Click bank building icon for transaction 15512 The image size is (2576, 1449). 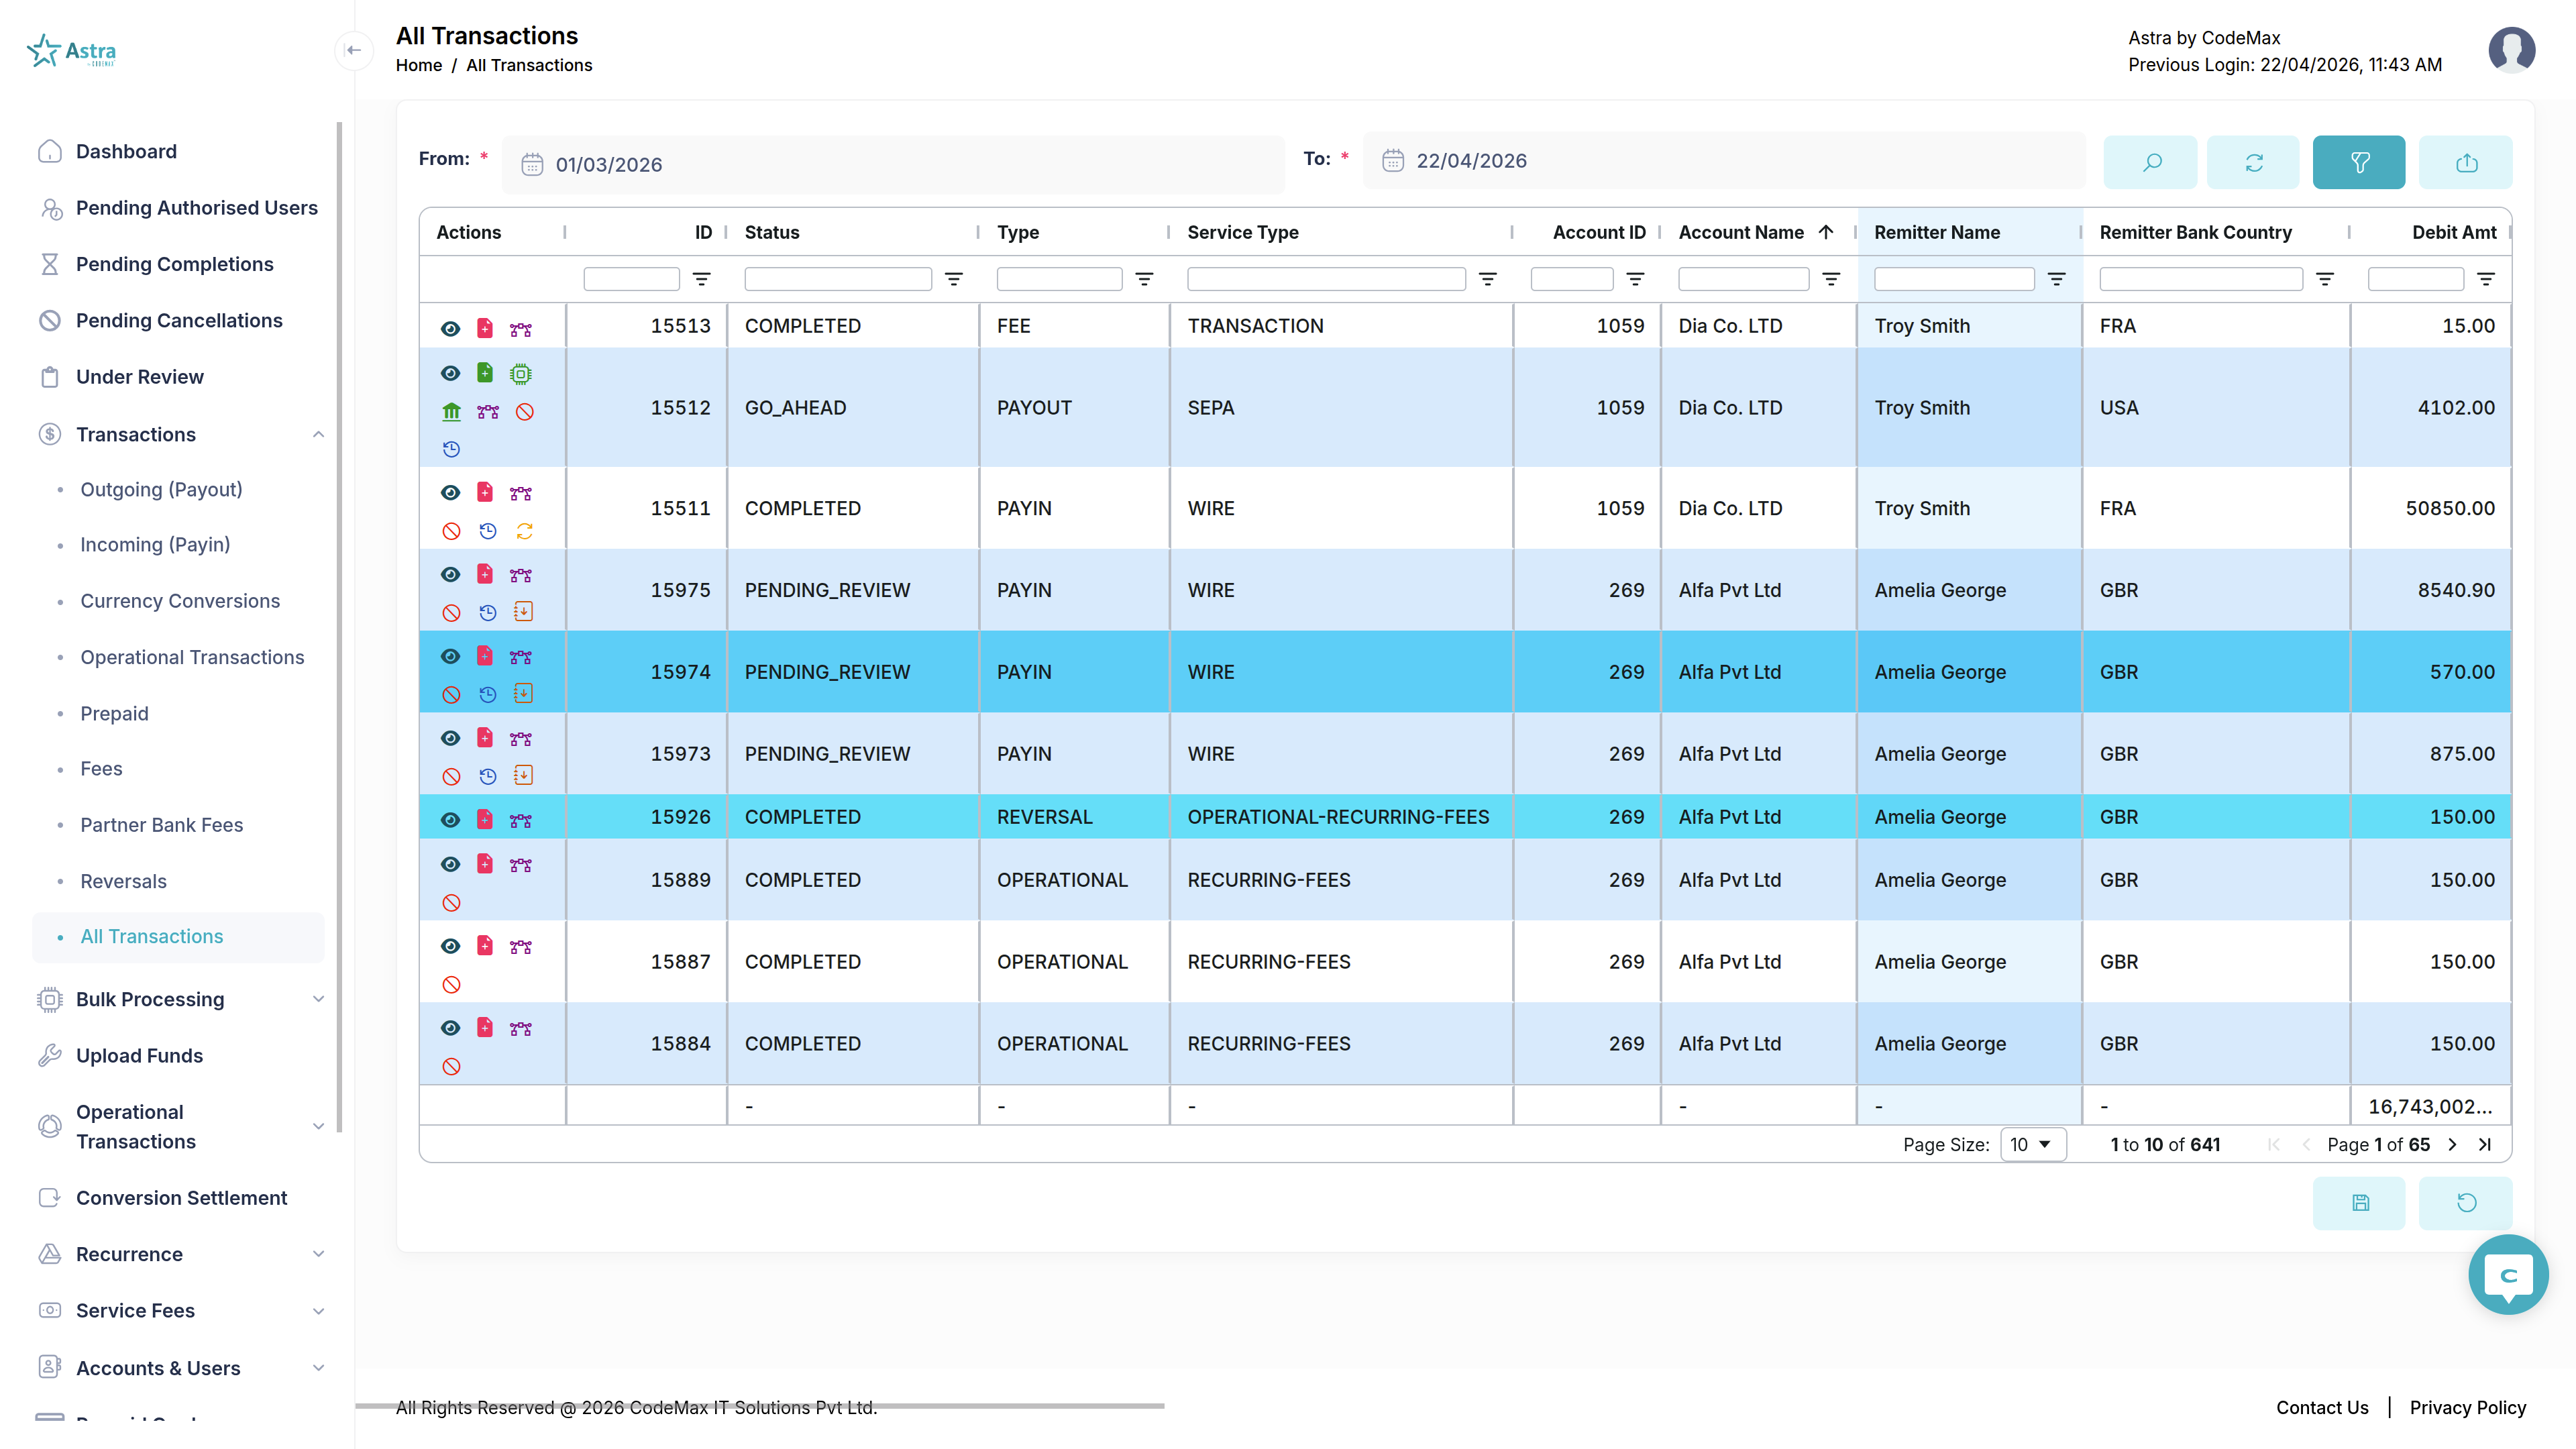452,412
